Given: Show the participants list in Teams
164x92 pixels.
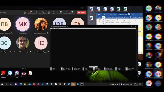Looking at the screenshot, I should tap(30, 12).
